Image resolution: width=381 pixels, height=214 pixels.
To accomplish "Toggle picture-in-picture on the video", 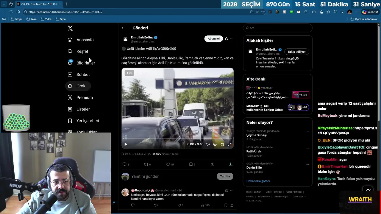I will point(222,144).
